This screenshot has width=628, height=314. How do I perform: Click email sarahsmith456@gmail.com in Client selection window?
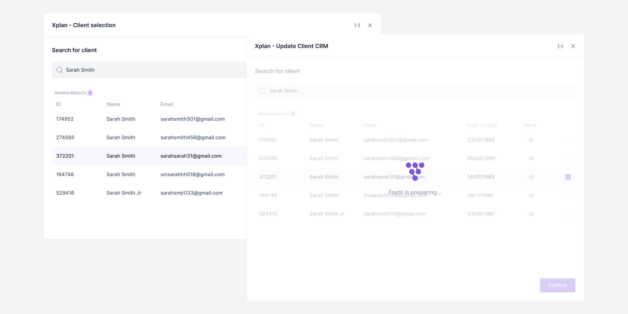point(193,138)
